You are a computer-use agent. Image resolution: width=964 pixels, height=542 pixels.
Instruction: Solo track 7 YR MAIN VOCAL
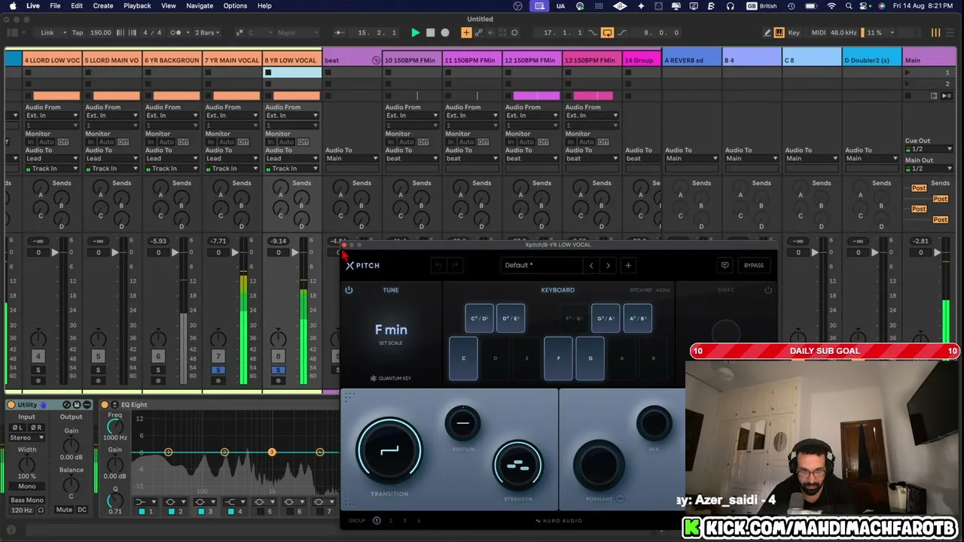[218, 370]
